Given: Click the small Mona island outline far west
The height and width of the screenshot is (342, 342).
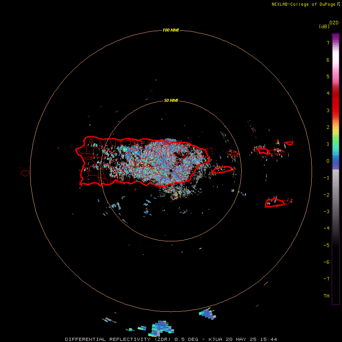Looking at the screenshot, I should (x=25, y=173).
